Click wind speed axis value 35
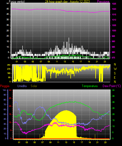Viewport: 122px width, 146px height. click(x=8, y=20)
